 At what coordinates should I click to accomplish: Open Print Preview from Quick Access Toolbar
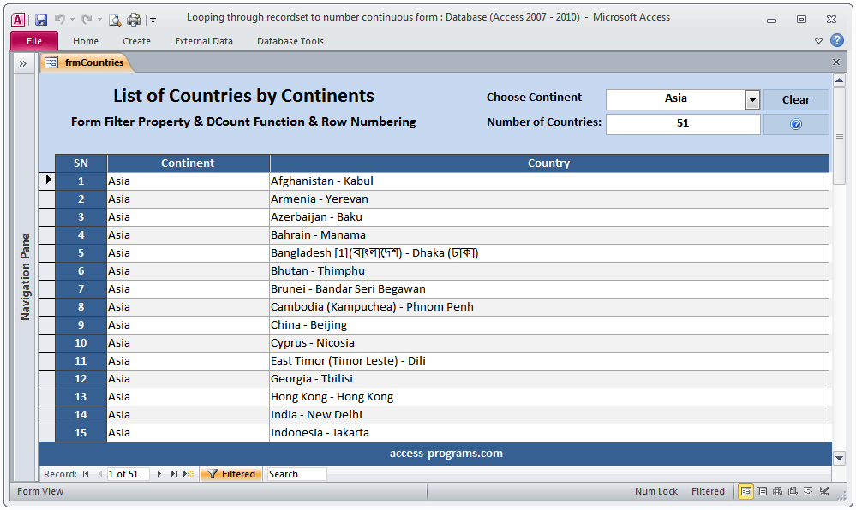[114, 20]
